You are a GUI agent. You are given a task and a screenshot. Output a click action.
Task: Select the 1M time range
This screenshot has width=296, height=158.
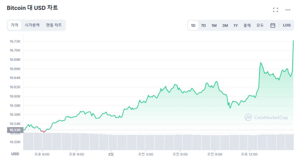[x=214, y=25]
